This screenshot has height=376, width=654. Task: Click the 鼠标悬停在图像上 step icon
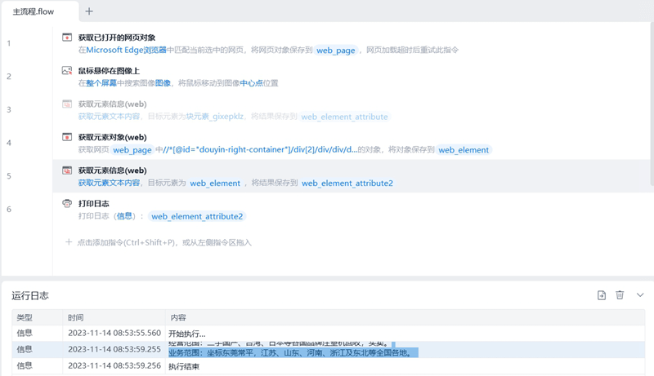click(67, 71)
